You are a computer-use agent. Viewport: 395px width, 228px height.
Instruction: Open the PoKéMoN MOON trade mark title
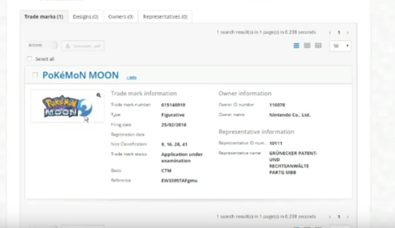click(81, 75)
